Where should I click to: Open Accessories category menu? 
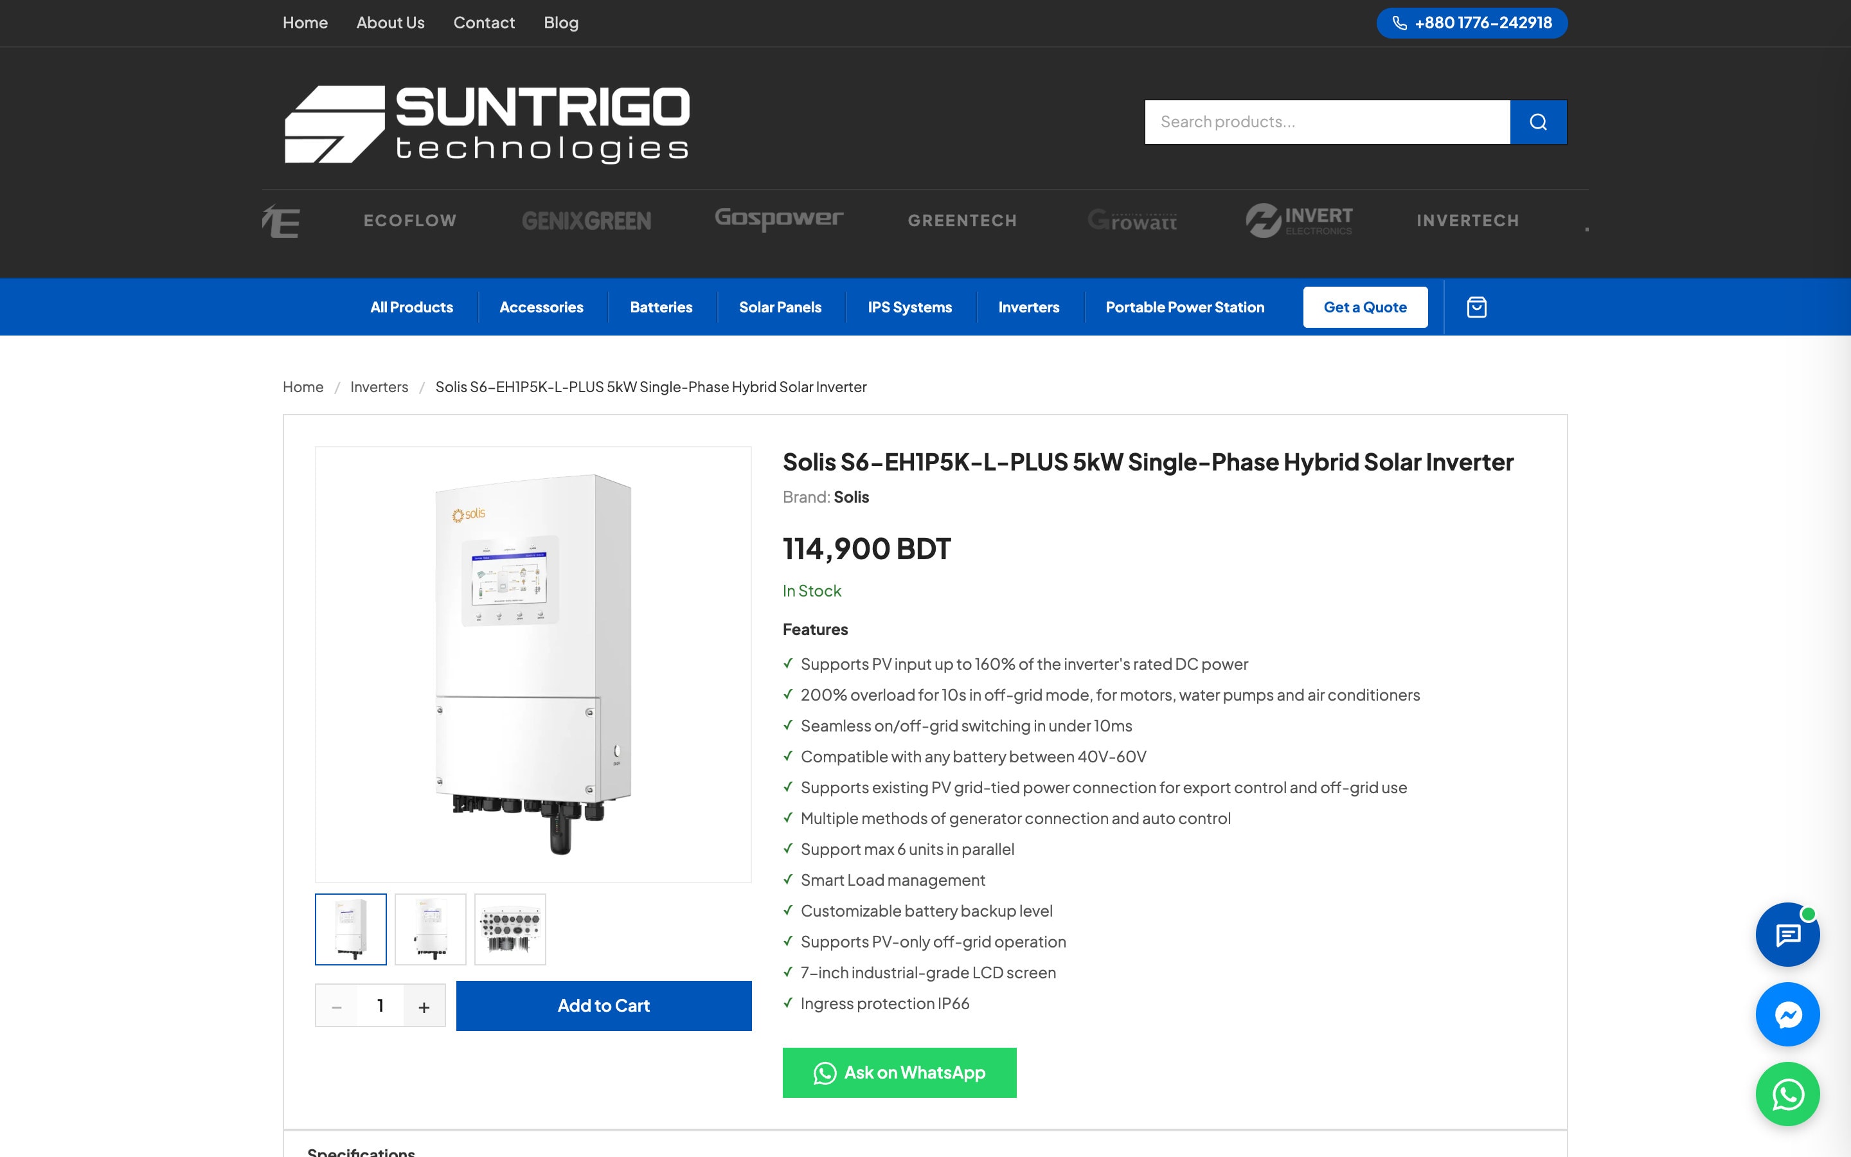tap(542, 307)
